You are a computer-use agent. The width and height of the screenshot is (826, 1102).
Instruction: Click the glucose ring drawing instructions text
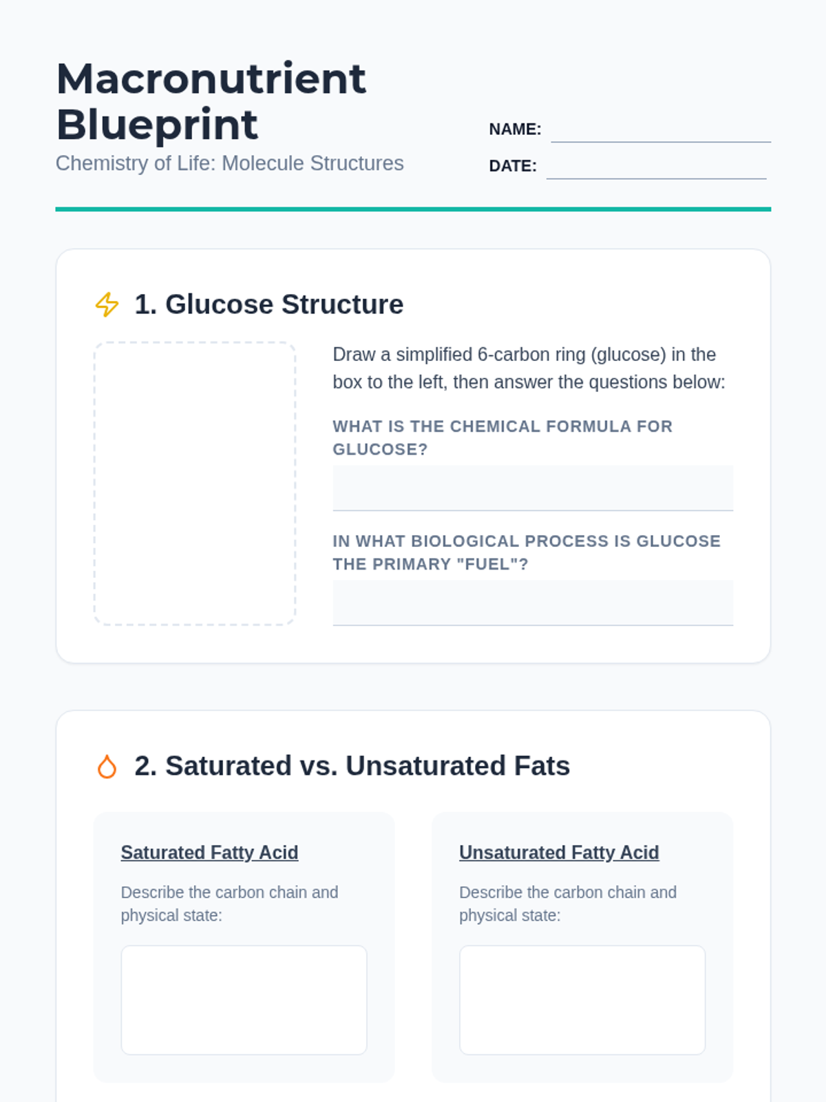(x=528, y=368)
